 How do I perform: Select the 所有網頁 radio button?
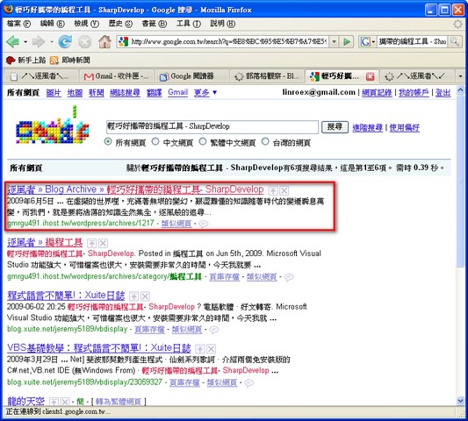(108, 141)
